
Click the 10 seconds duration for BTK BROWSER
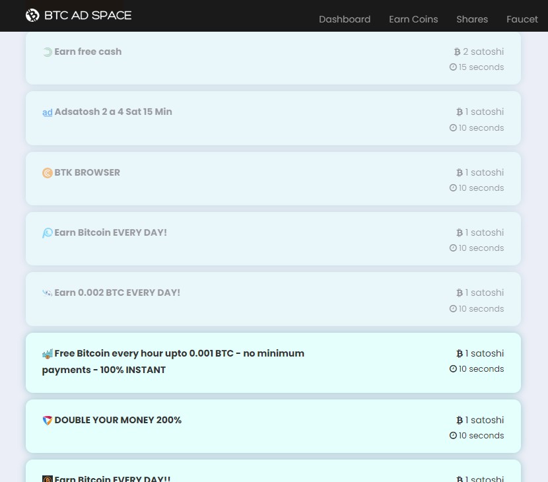481,188
